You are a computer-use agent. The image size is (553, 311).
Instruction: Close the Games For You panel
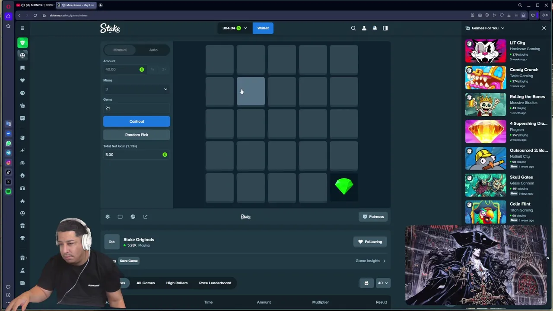[544, 28]
